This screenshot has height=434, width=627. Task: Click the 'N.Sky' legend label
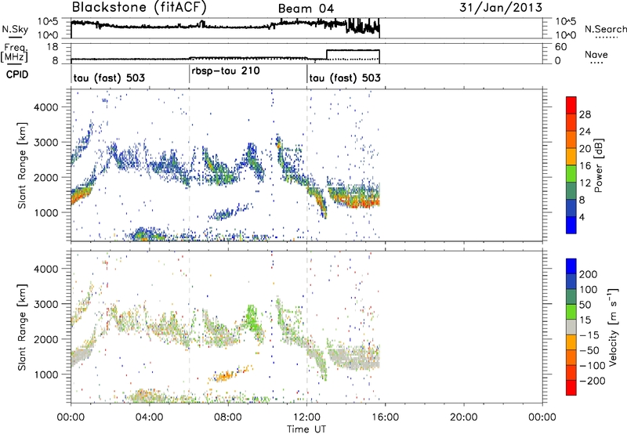pos(15,29)
